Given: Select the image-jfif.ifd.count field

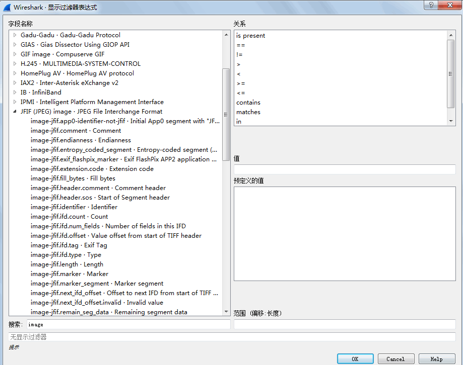Looking at the screenshot, I should [69, 217].
